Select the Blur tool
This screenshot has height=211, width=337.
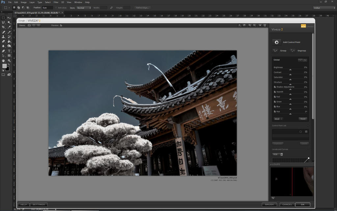pos(3,46)
